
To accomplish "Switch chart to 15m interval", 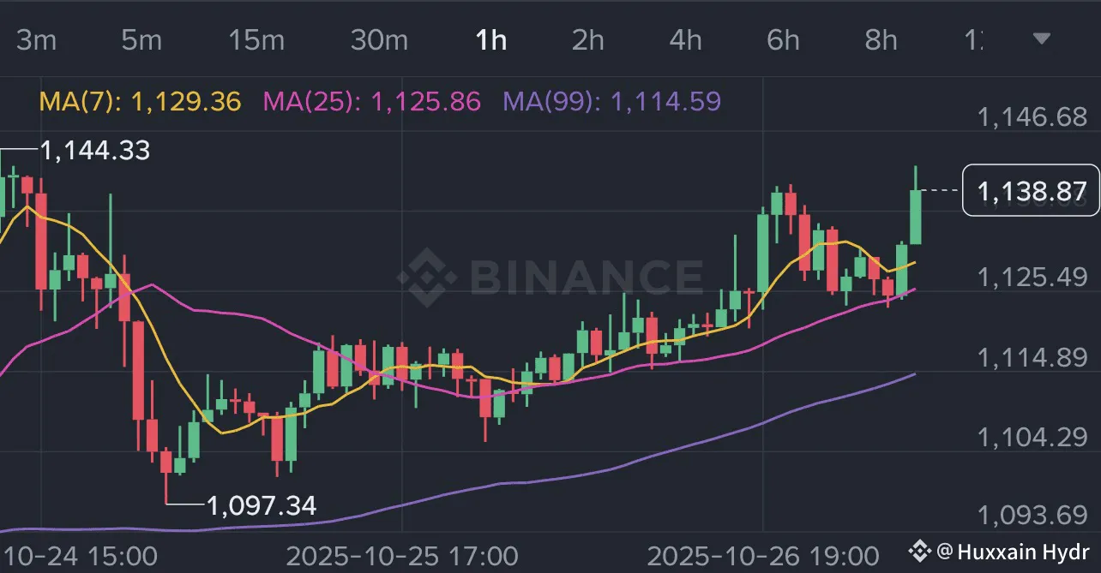I will click(256, 39).
